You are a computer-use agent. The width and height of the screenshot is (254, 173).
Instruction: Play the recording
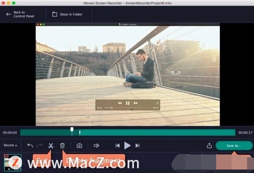point(127,146)
